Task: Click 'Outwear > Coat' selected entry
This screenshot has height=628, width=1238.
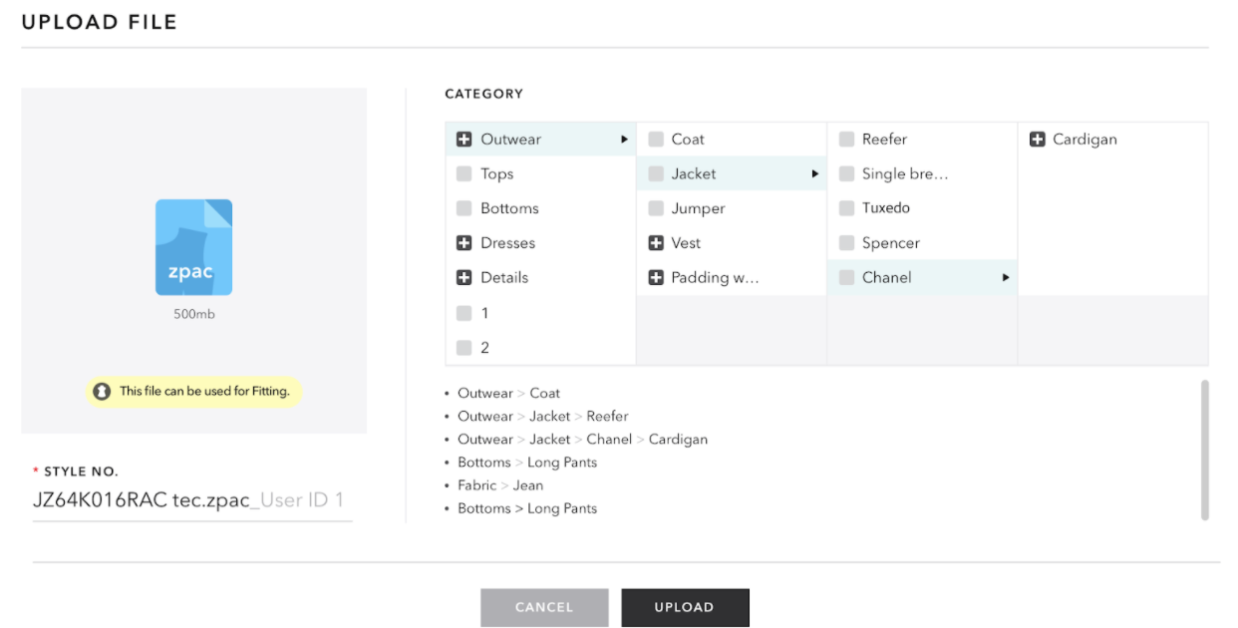Action: pyautogui.click(x=508, y=394)
